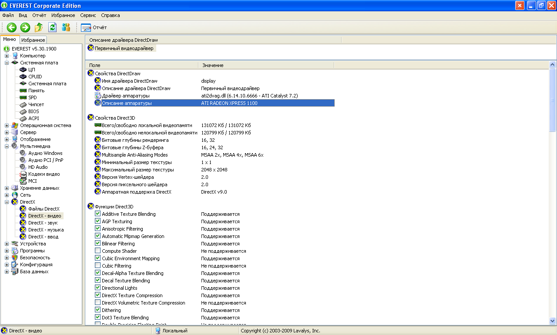This screenshot has width=557, height=335.
Task: Toggle the Additive Texture Blending checkbox
Action: [x=97, y=214]
